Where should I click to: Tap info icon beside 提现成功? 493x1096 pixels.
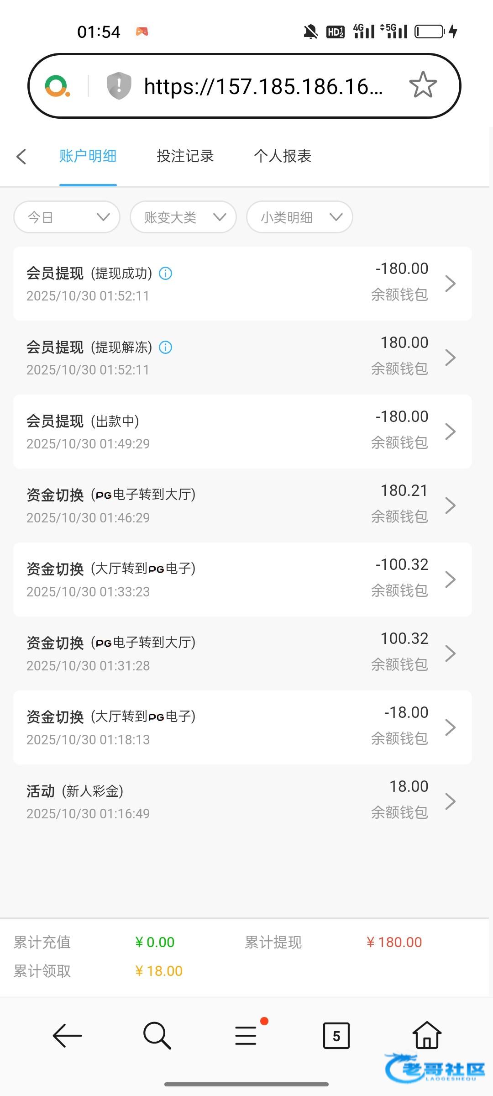(165, 274)
